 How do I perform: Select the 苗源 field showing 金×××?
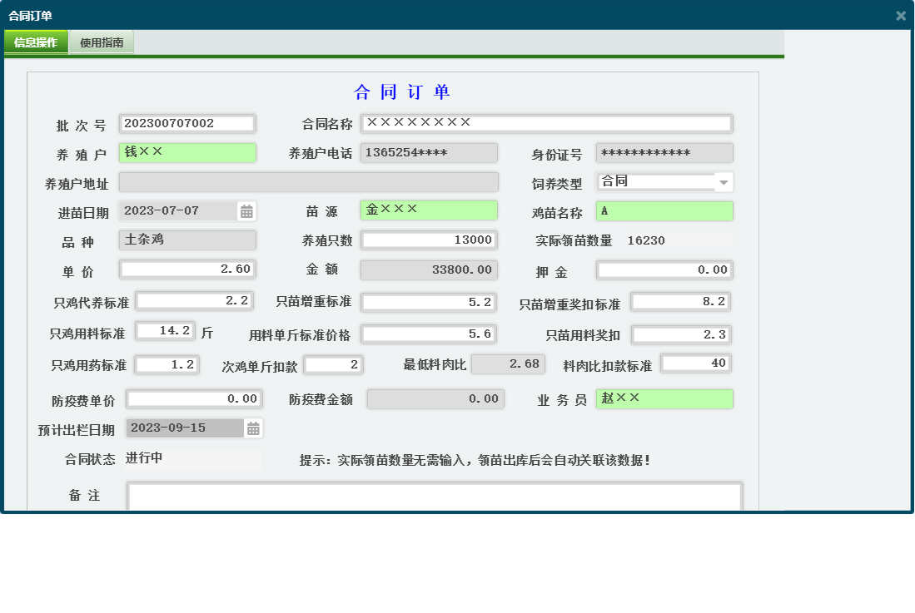(429, 210)
